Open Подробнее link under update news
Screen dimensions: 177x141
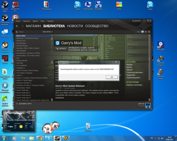click(60, 98)
